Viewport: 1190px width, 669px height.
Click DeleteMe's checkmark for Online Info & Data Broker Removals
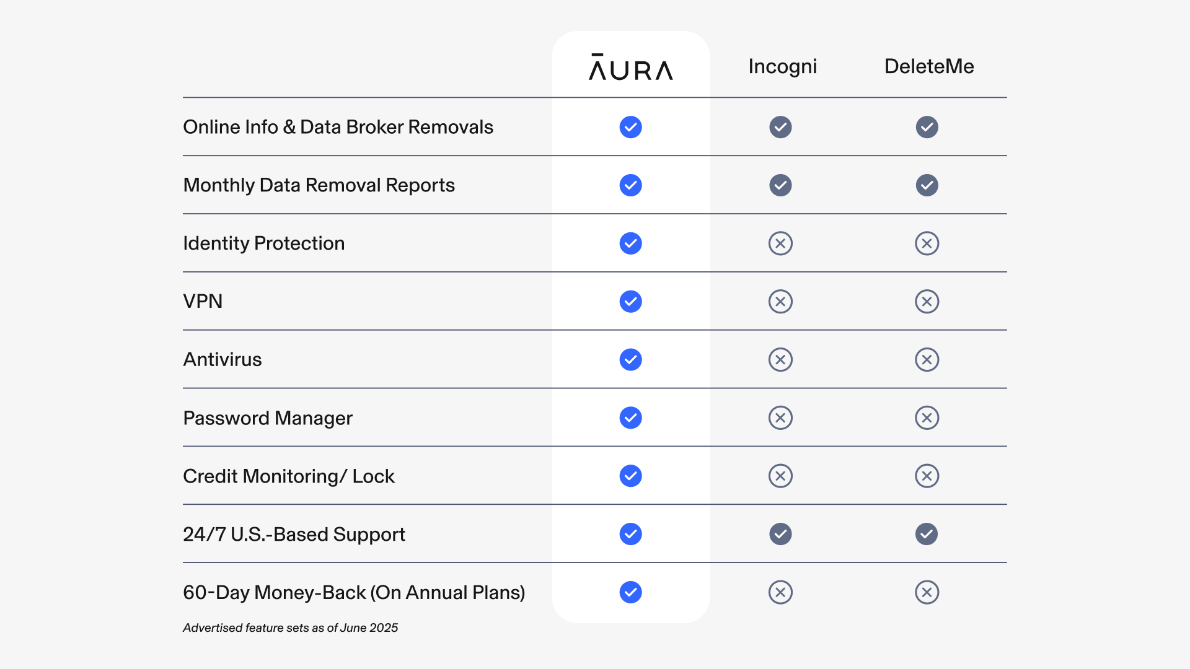(x=927, y=127)
